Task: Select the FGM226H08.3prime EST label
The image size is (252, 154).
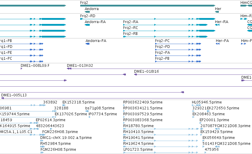Action: point(60,132)
